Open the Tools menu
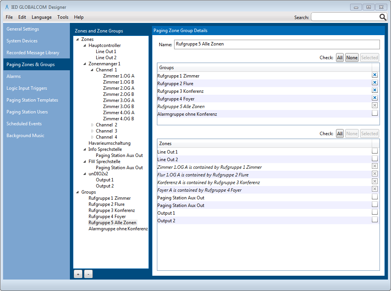The height and width of the screenshot is (291, 391). pyautogui.click(x=63, y=17)
